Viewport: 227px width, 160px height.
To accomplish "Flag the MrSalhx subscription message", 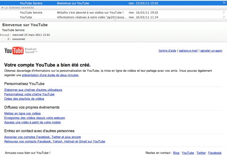I will pos(224,12).
